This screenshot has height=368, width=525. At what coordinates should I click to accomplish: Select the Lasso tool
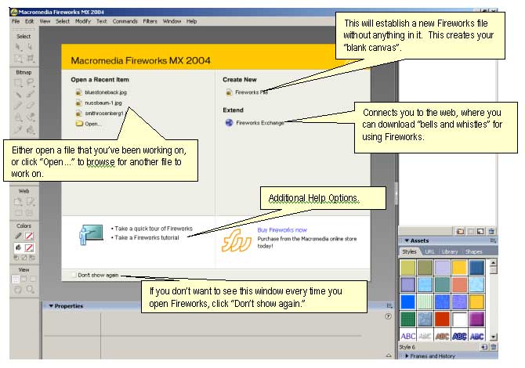[30, 83]
